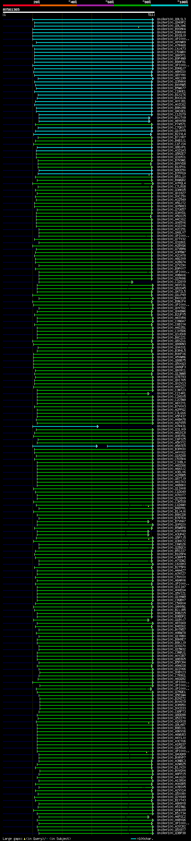Open the UniRef100_A5F437 entry
Image resolution: width=191 pixels, height=841 pixels.
pyautogui.click(x=171, y=416)
